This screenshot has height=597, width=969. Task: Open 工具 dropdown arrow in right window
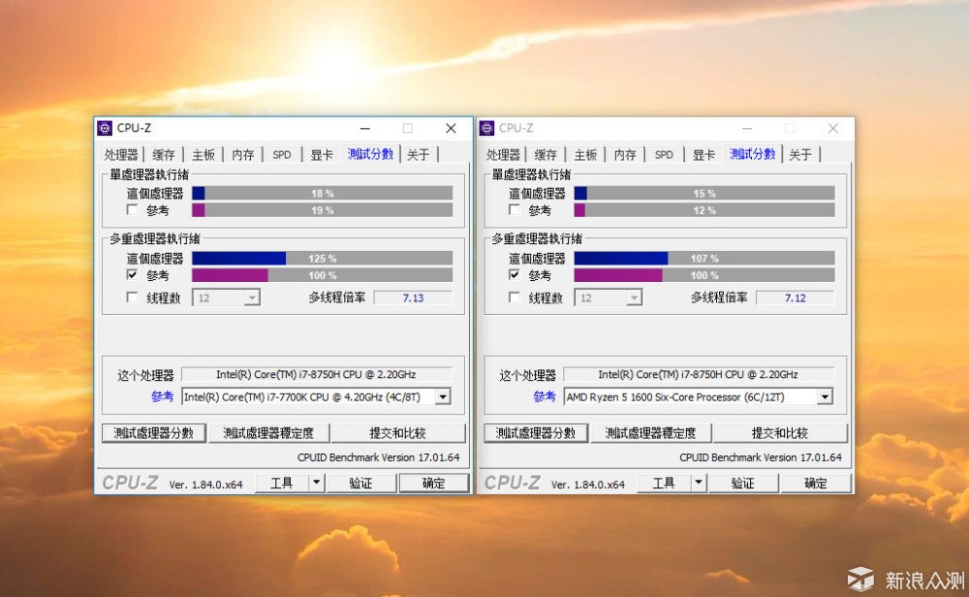tap(699, 483)
